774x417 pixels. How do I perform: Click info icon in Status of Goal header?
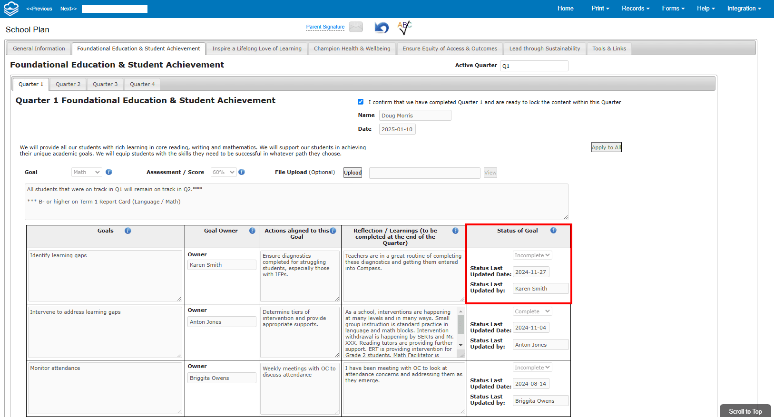click(553, 230)
